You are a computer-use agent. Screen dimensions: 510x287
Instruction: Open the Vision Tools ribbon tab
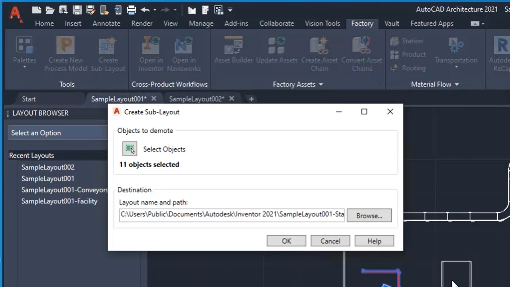pyautogui.click(x=322, y=24)
